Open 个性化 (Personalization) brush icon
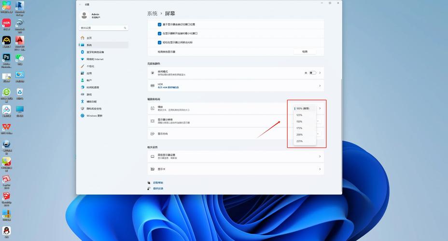 83,66
